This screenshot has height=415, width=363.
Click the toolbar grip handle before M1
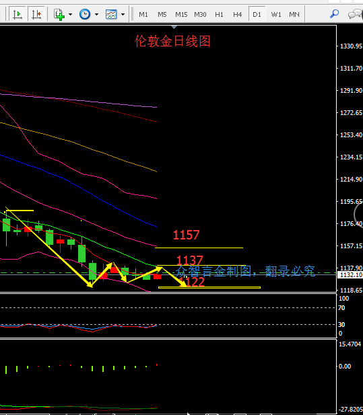132,14
